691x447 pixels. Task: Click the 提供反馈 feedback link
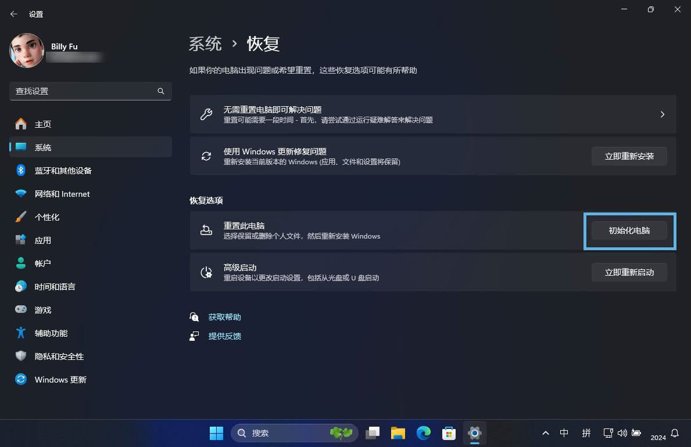(x=224, y=336)
